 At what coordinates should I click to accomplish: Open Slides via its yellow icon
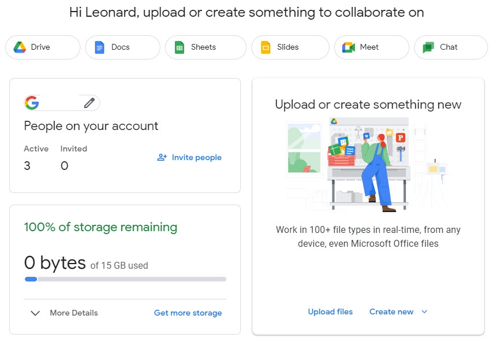click(x=264, y=47)
